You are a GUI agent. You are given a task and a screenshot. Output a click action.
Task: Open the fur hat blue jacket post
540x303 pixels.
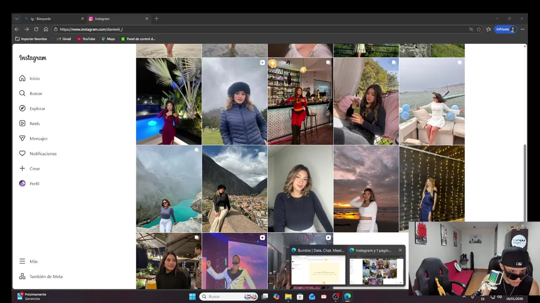(x=235, y=101)
